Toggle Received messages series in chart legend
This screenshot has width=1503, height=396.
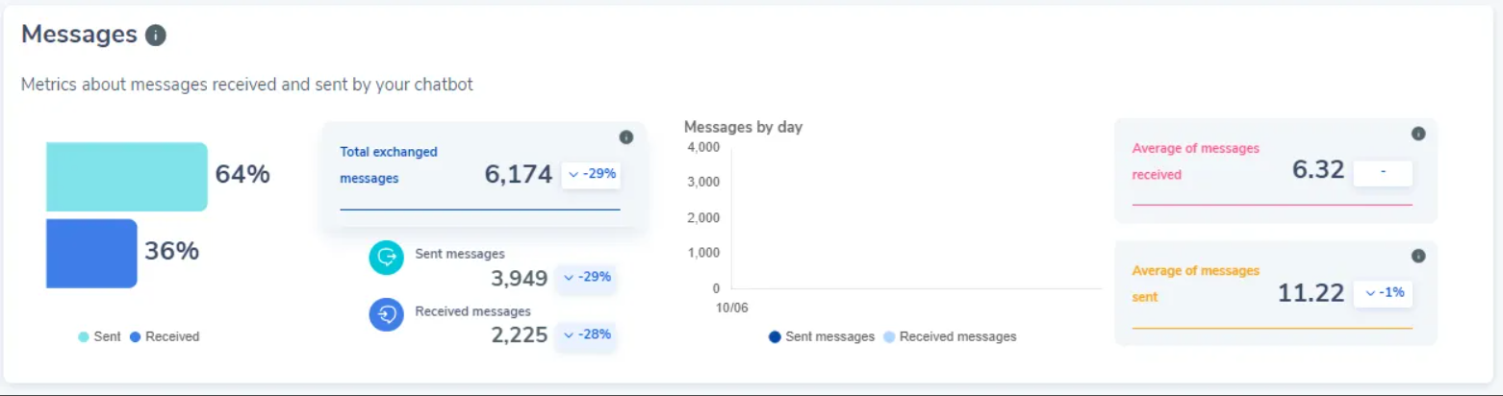949,336
